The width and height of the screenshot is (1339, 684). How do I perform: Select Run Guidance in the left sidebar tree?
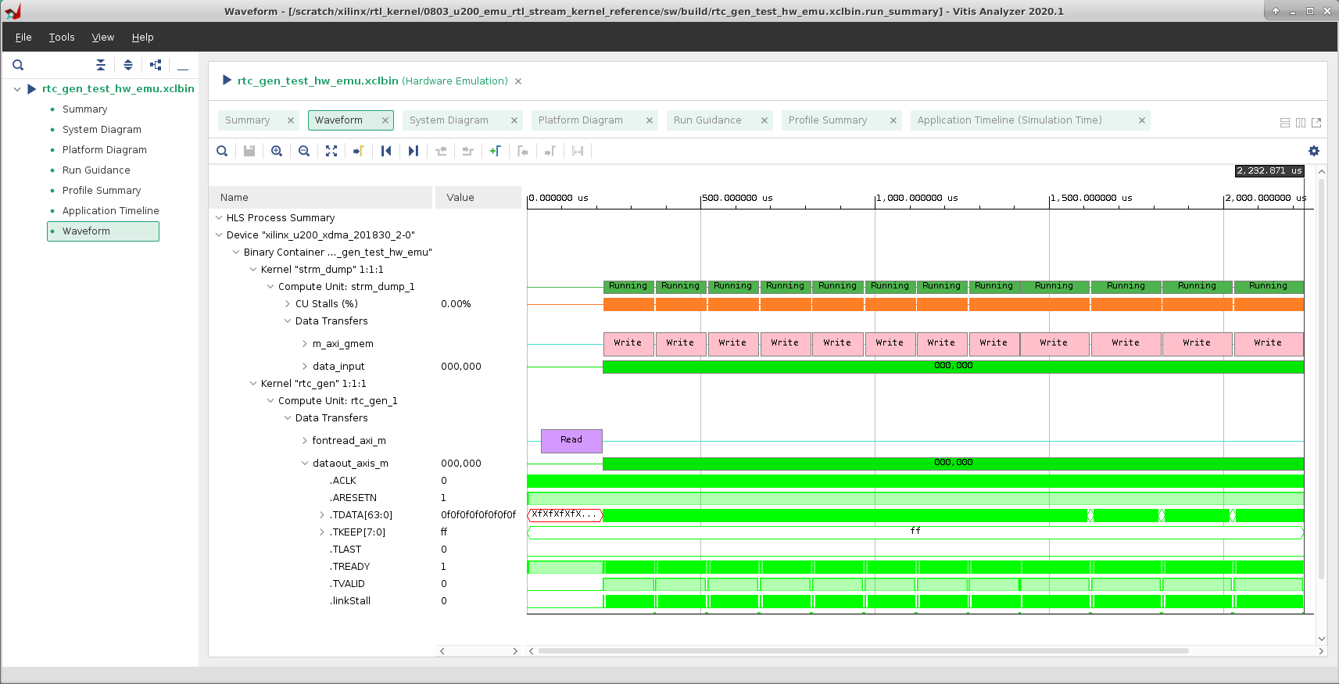[x=96, y=170]
